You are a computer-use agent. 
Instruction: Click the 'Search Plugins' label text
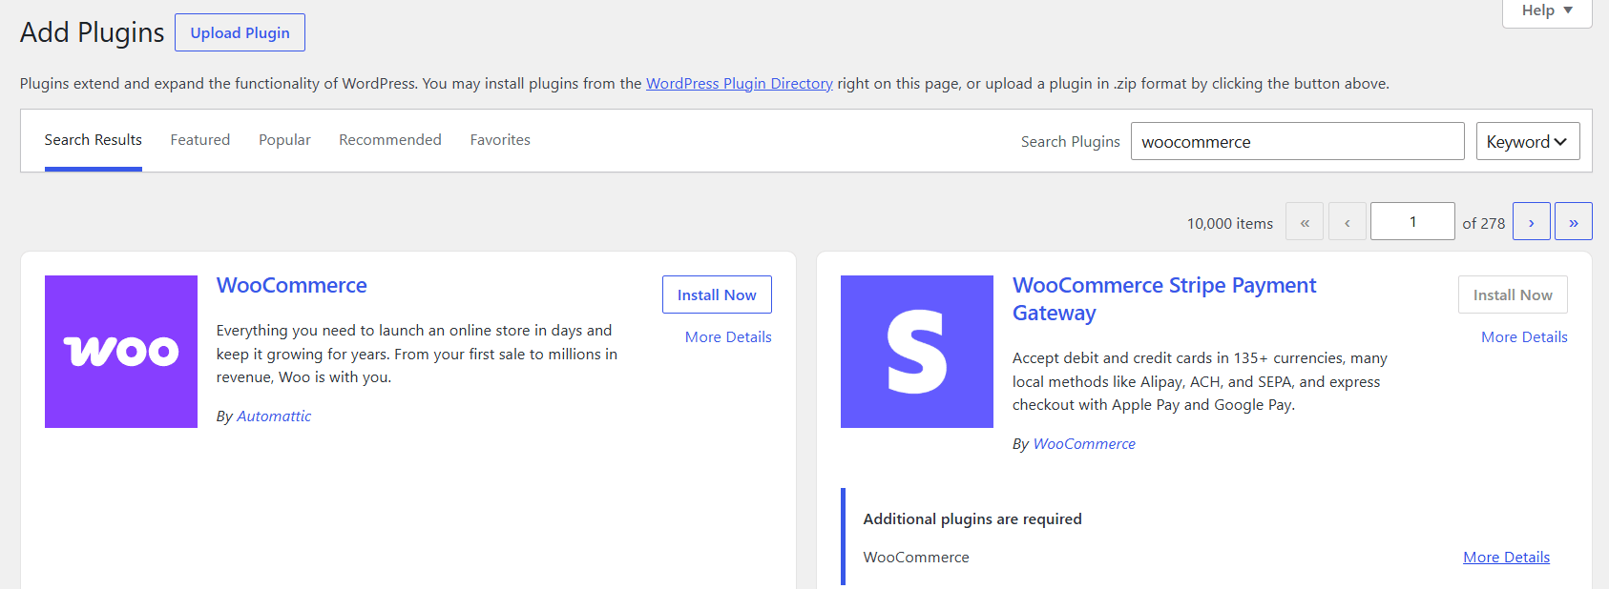1071,142
